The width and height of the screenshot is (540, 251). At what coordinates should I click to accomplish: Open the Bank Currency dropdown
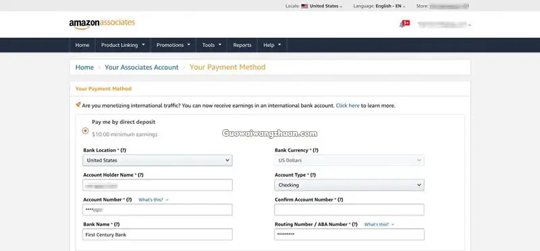coord(349,160)
